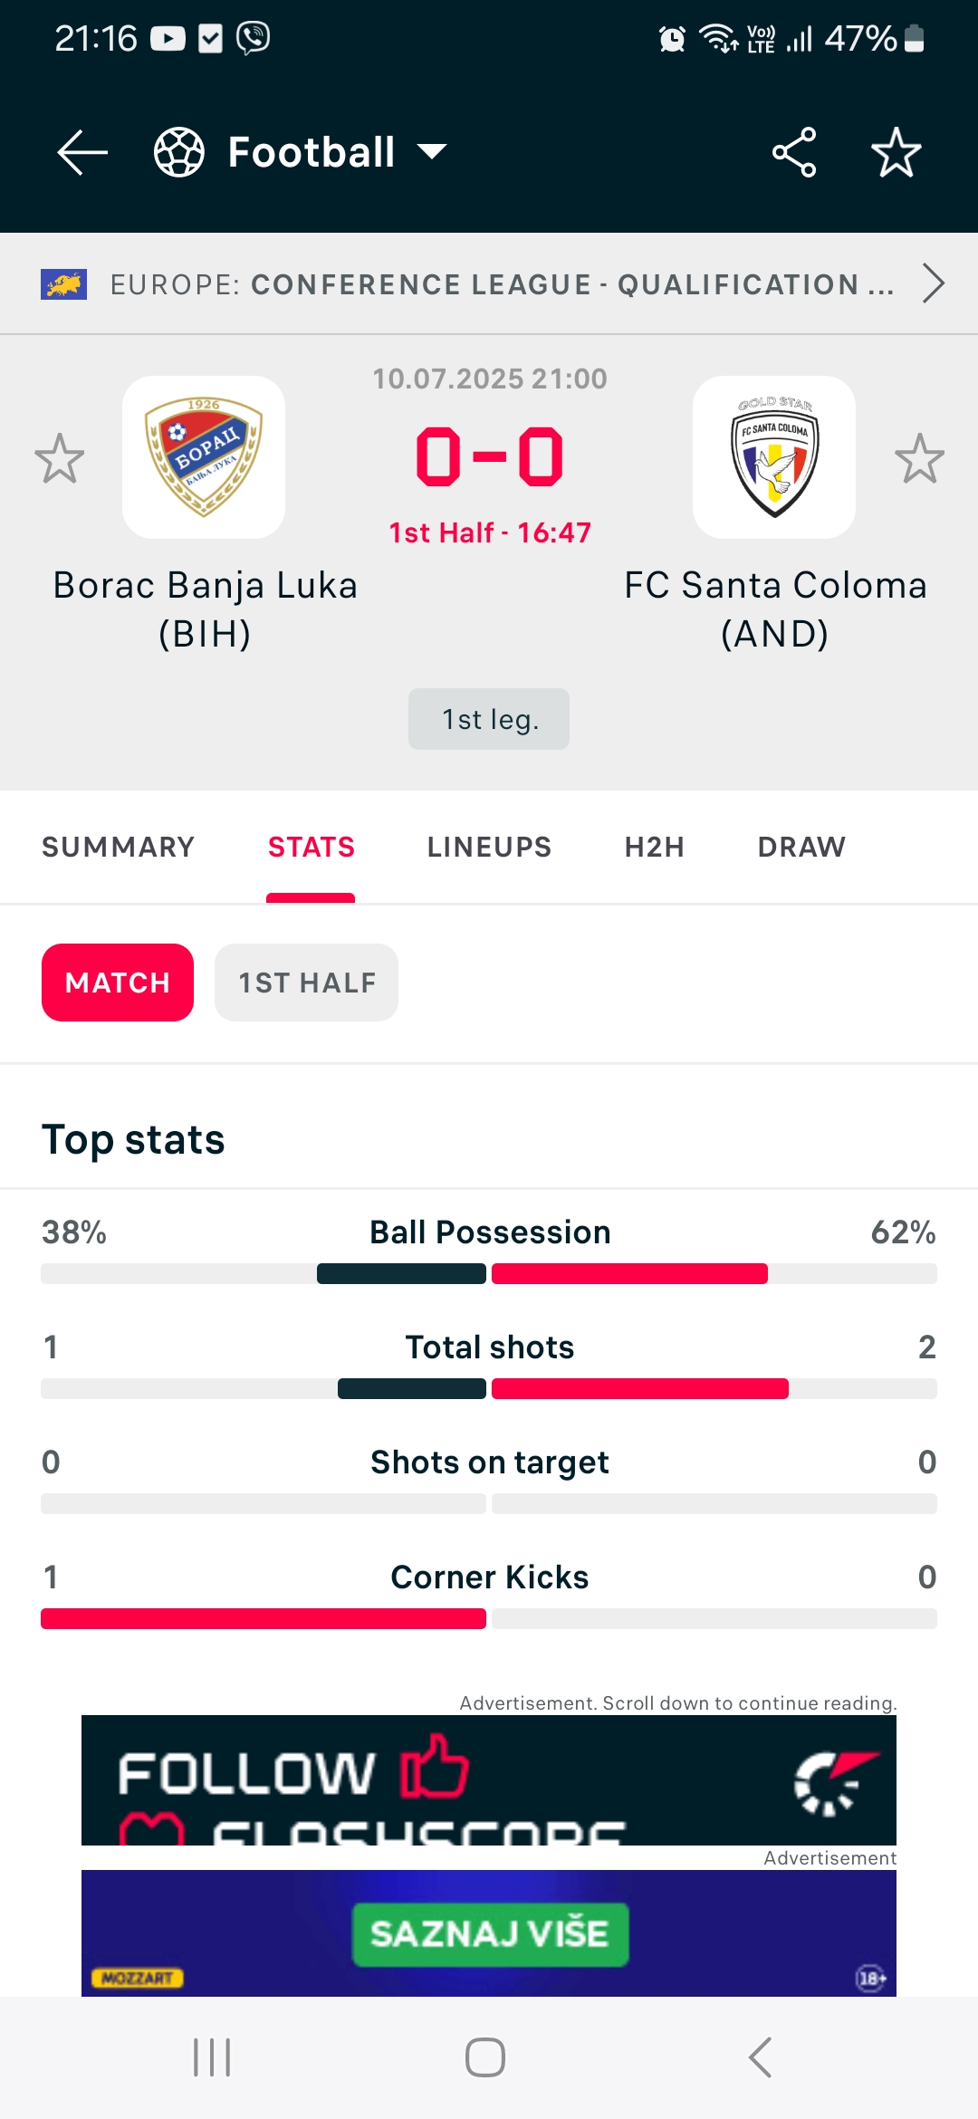Viewport: 978px width, 2119px height.
Task: Open Borac Banja Luka team crest
Action: (x=204, y=457)
